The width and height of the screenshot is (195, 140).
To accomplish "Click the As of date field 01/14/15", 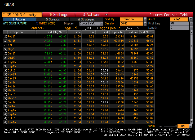I will [179, 19].
